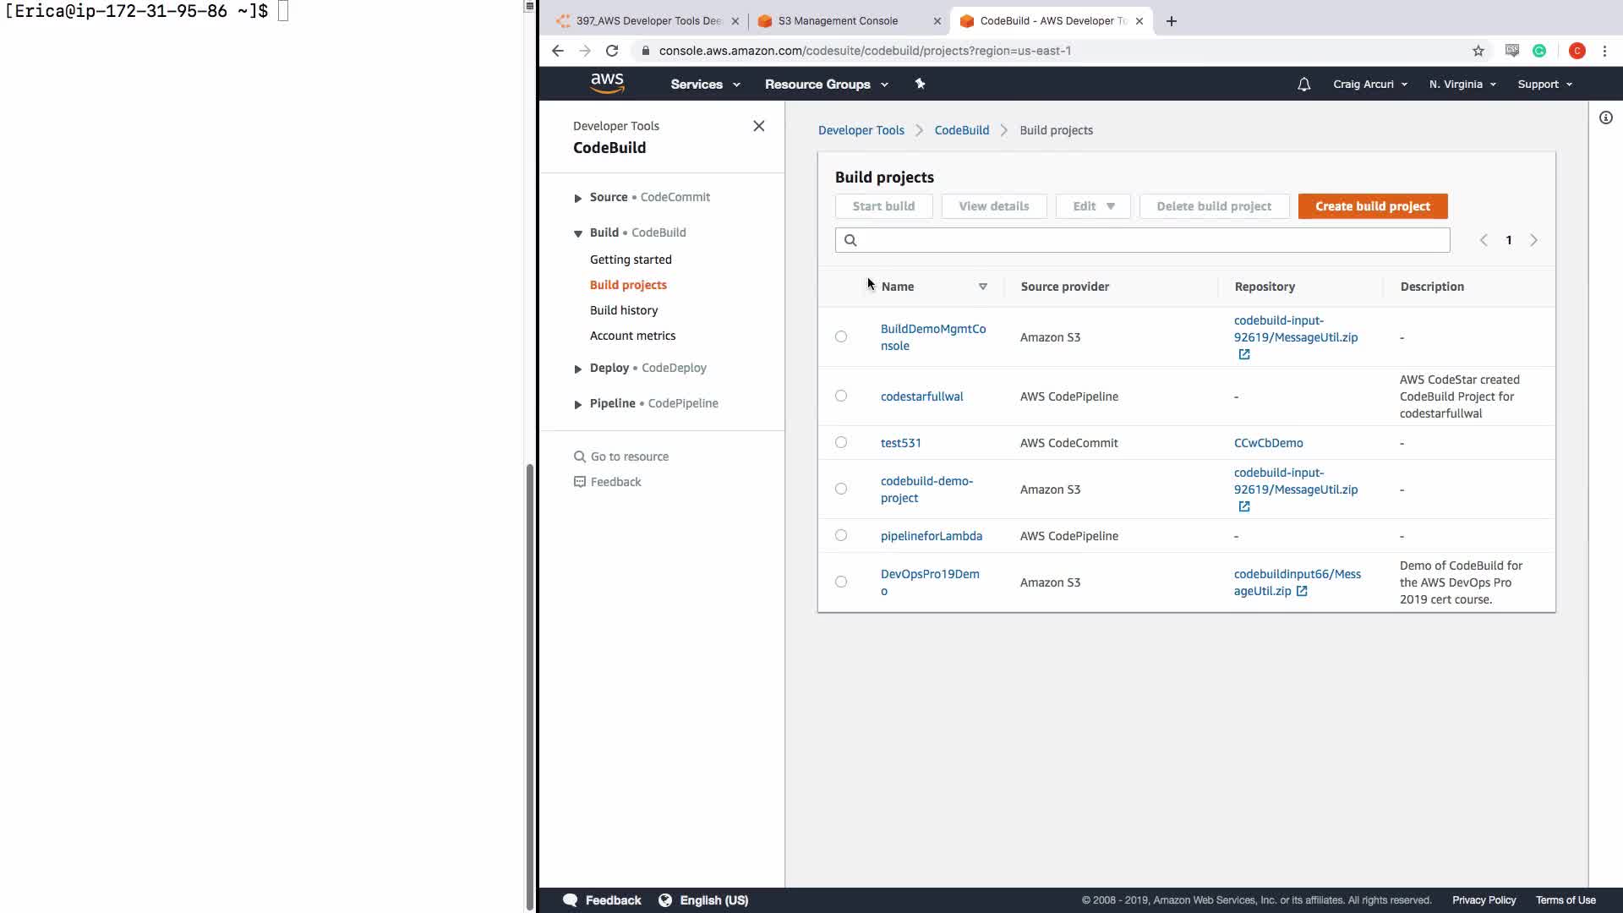Select the pipelineforLambda radio button
1623x913 pixels.
[x=840, y=535]
